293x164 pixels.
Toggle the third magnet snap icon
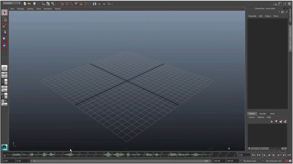[x=71, y=4]
